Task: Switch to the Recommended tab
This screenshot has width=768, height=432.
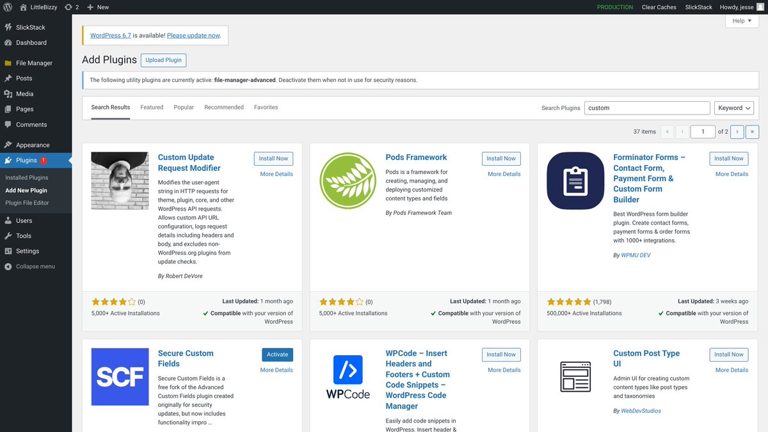Action: (x=224, y=108)
